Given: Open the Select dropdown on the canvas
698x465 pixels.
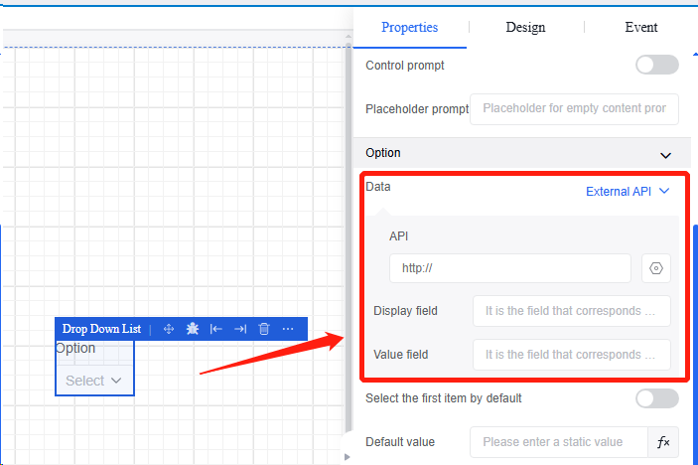Looking at the screenshot, I should coord(94,381).
